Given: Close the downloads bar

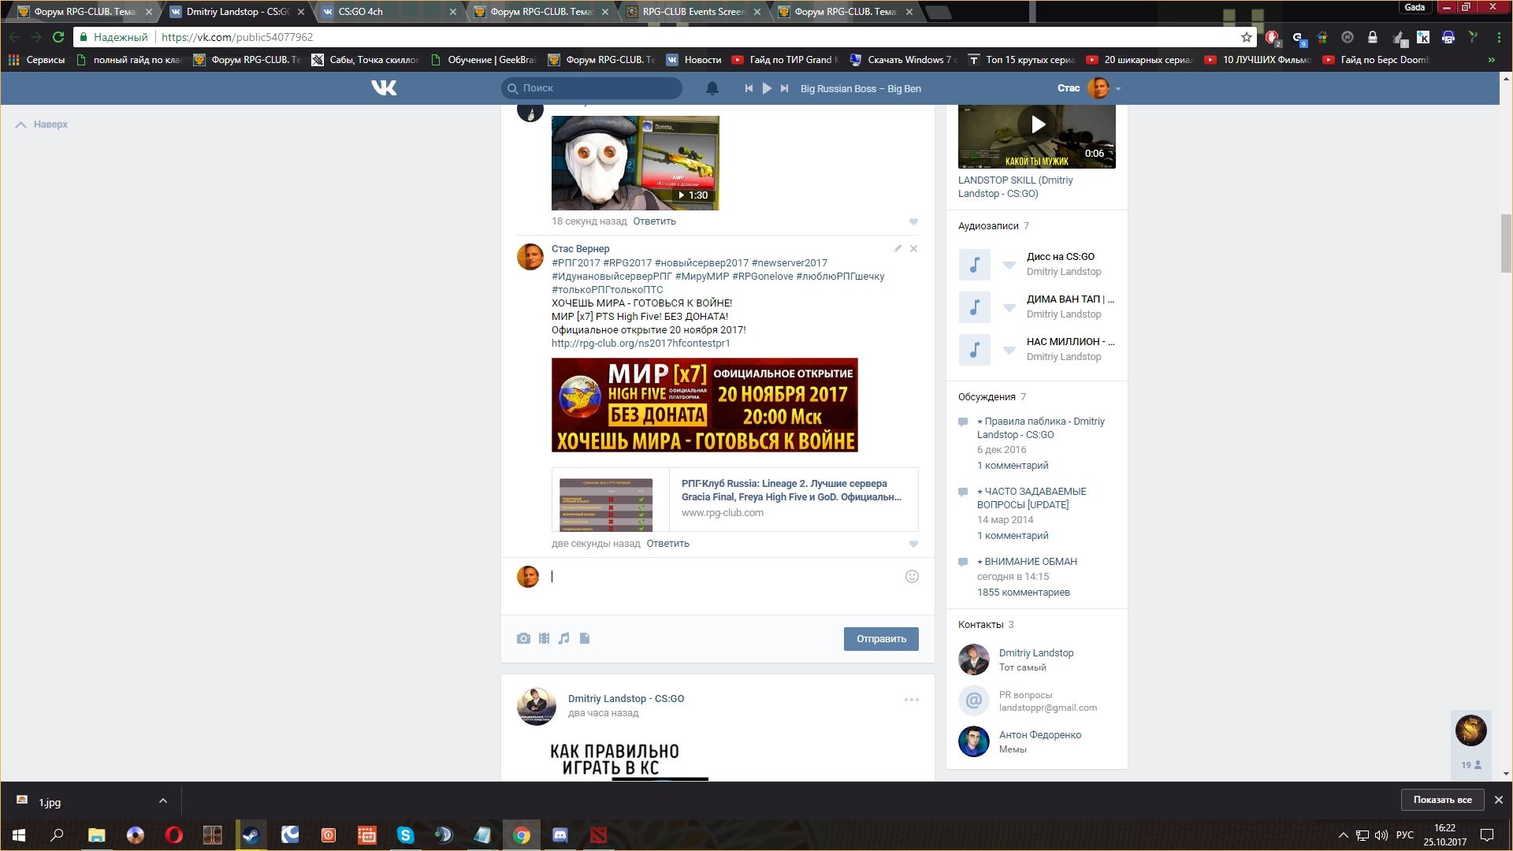Looking at the screenshot, I should click(x=1499, y=800).
